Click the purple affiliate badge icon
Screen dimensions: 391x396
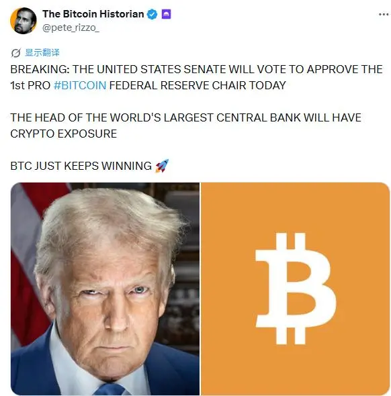(166, 14)
